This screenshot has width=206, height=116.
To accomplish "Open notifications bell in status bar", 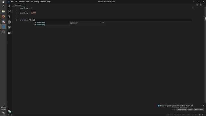I will tap(203, 115).
